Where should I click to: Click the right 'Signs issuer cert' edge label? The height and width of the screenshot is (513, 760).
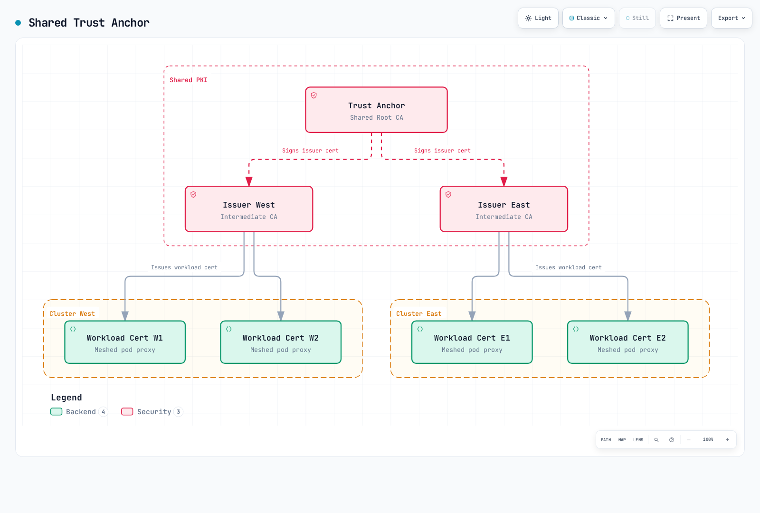click(x=443, y=151)
